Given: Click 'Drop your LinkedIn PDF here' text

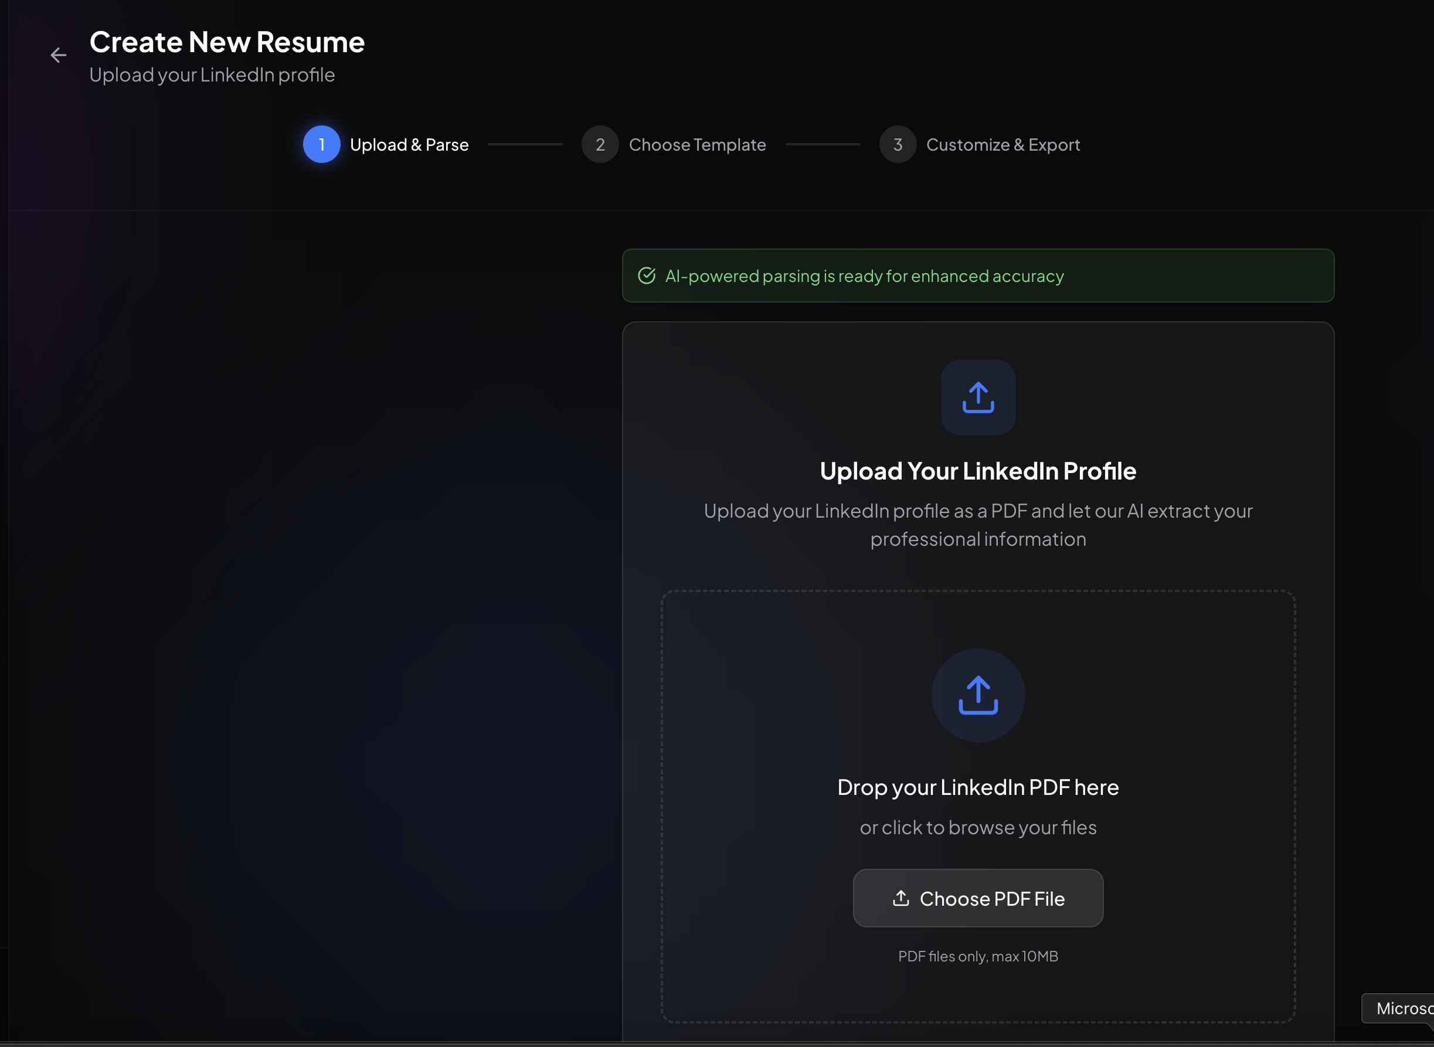Looking at the screenshot, I should coord(978,787).
